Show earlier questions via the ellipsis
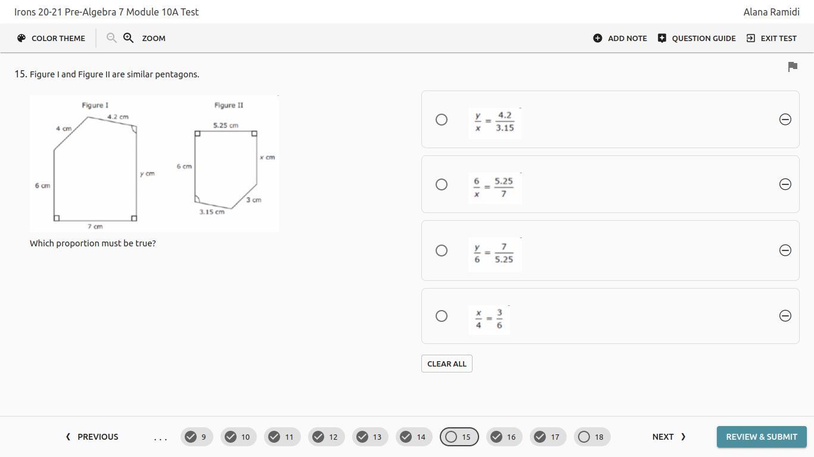814x457 pixels. click(x=160, y=437)
